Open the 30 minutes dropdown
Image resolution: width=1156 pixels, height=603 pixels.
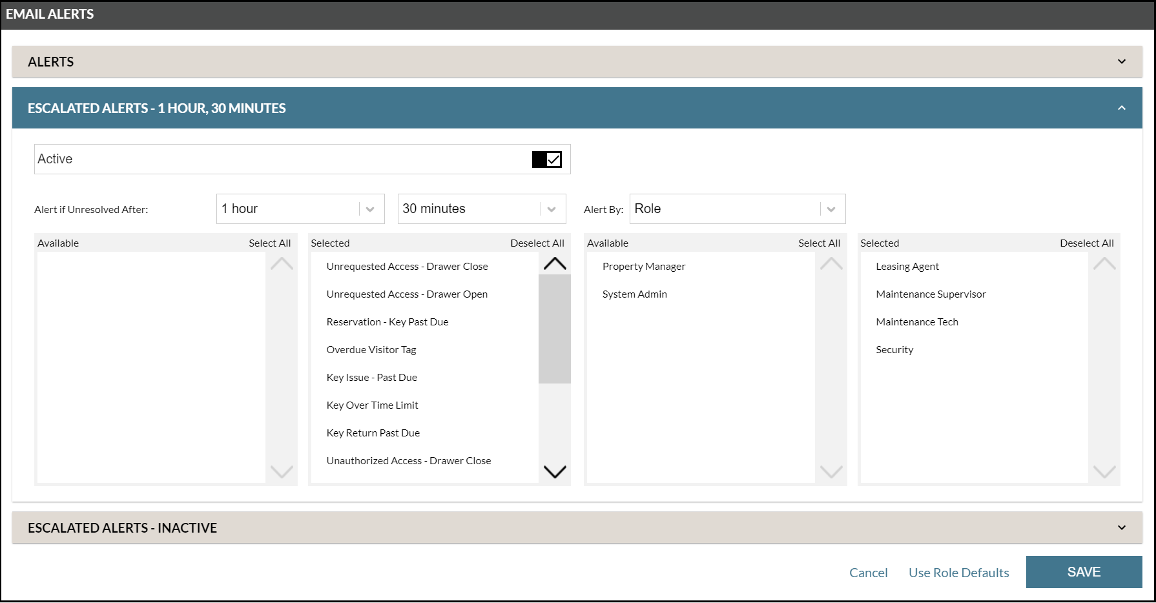tap(482, 209)
